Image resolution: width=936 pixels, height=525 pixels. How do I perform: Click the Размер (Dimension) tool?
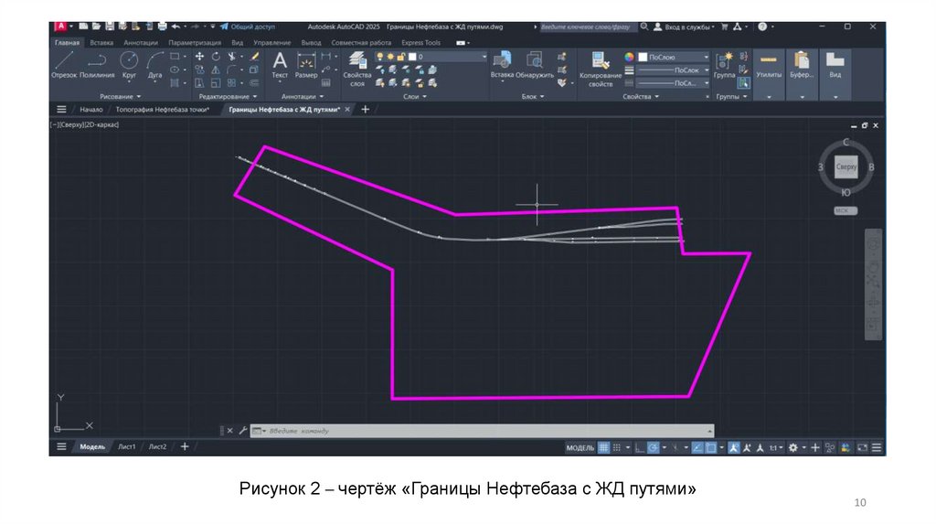pos(306,64)
